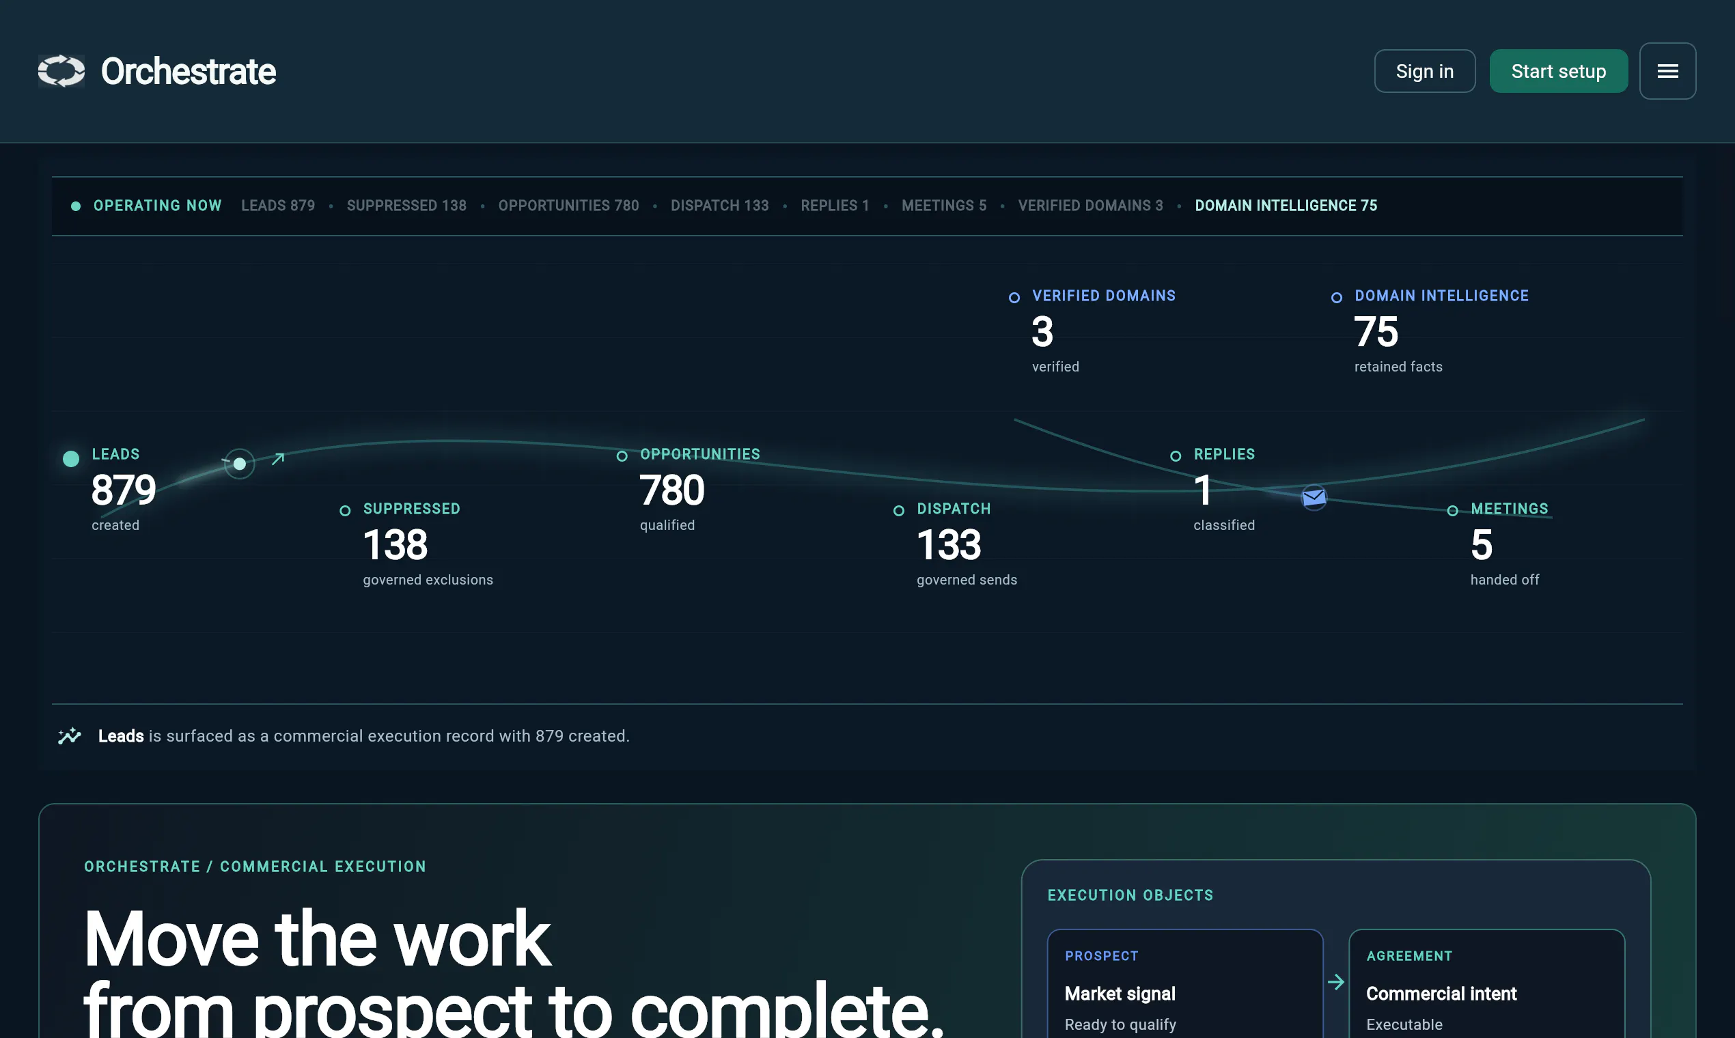1735x1038 pixels.
Task: Click the MEETINGS metric label
Action: tap(1509, 509)
